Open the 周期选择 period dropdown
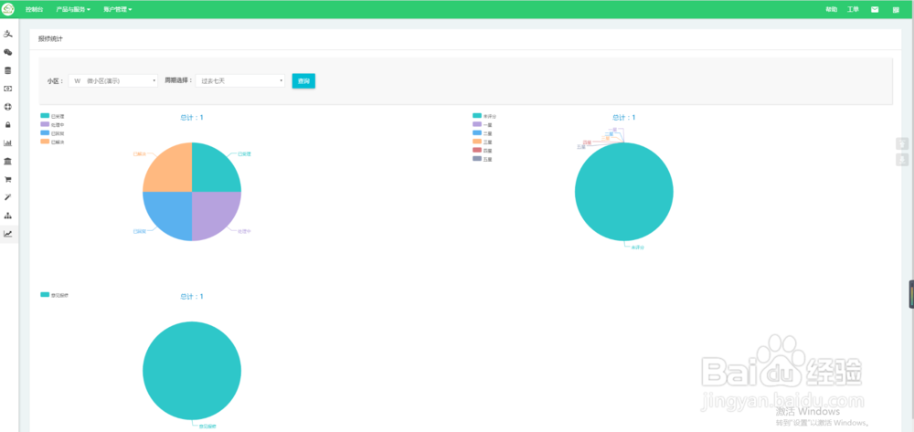The height and width of the screenshot is (432, 914). tap(239, 81)
